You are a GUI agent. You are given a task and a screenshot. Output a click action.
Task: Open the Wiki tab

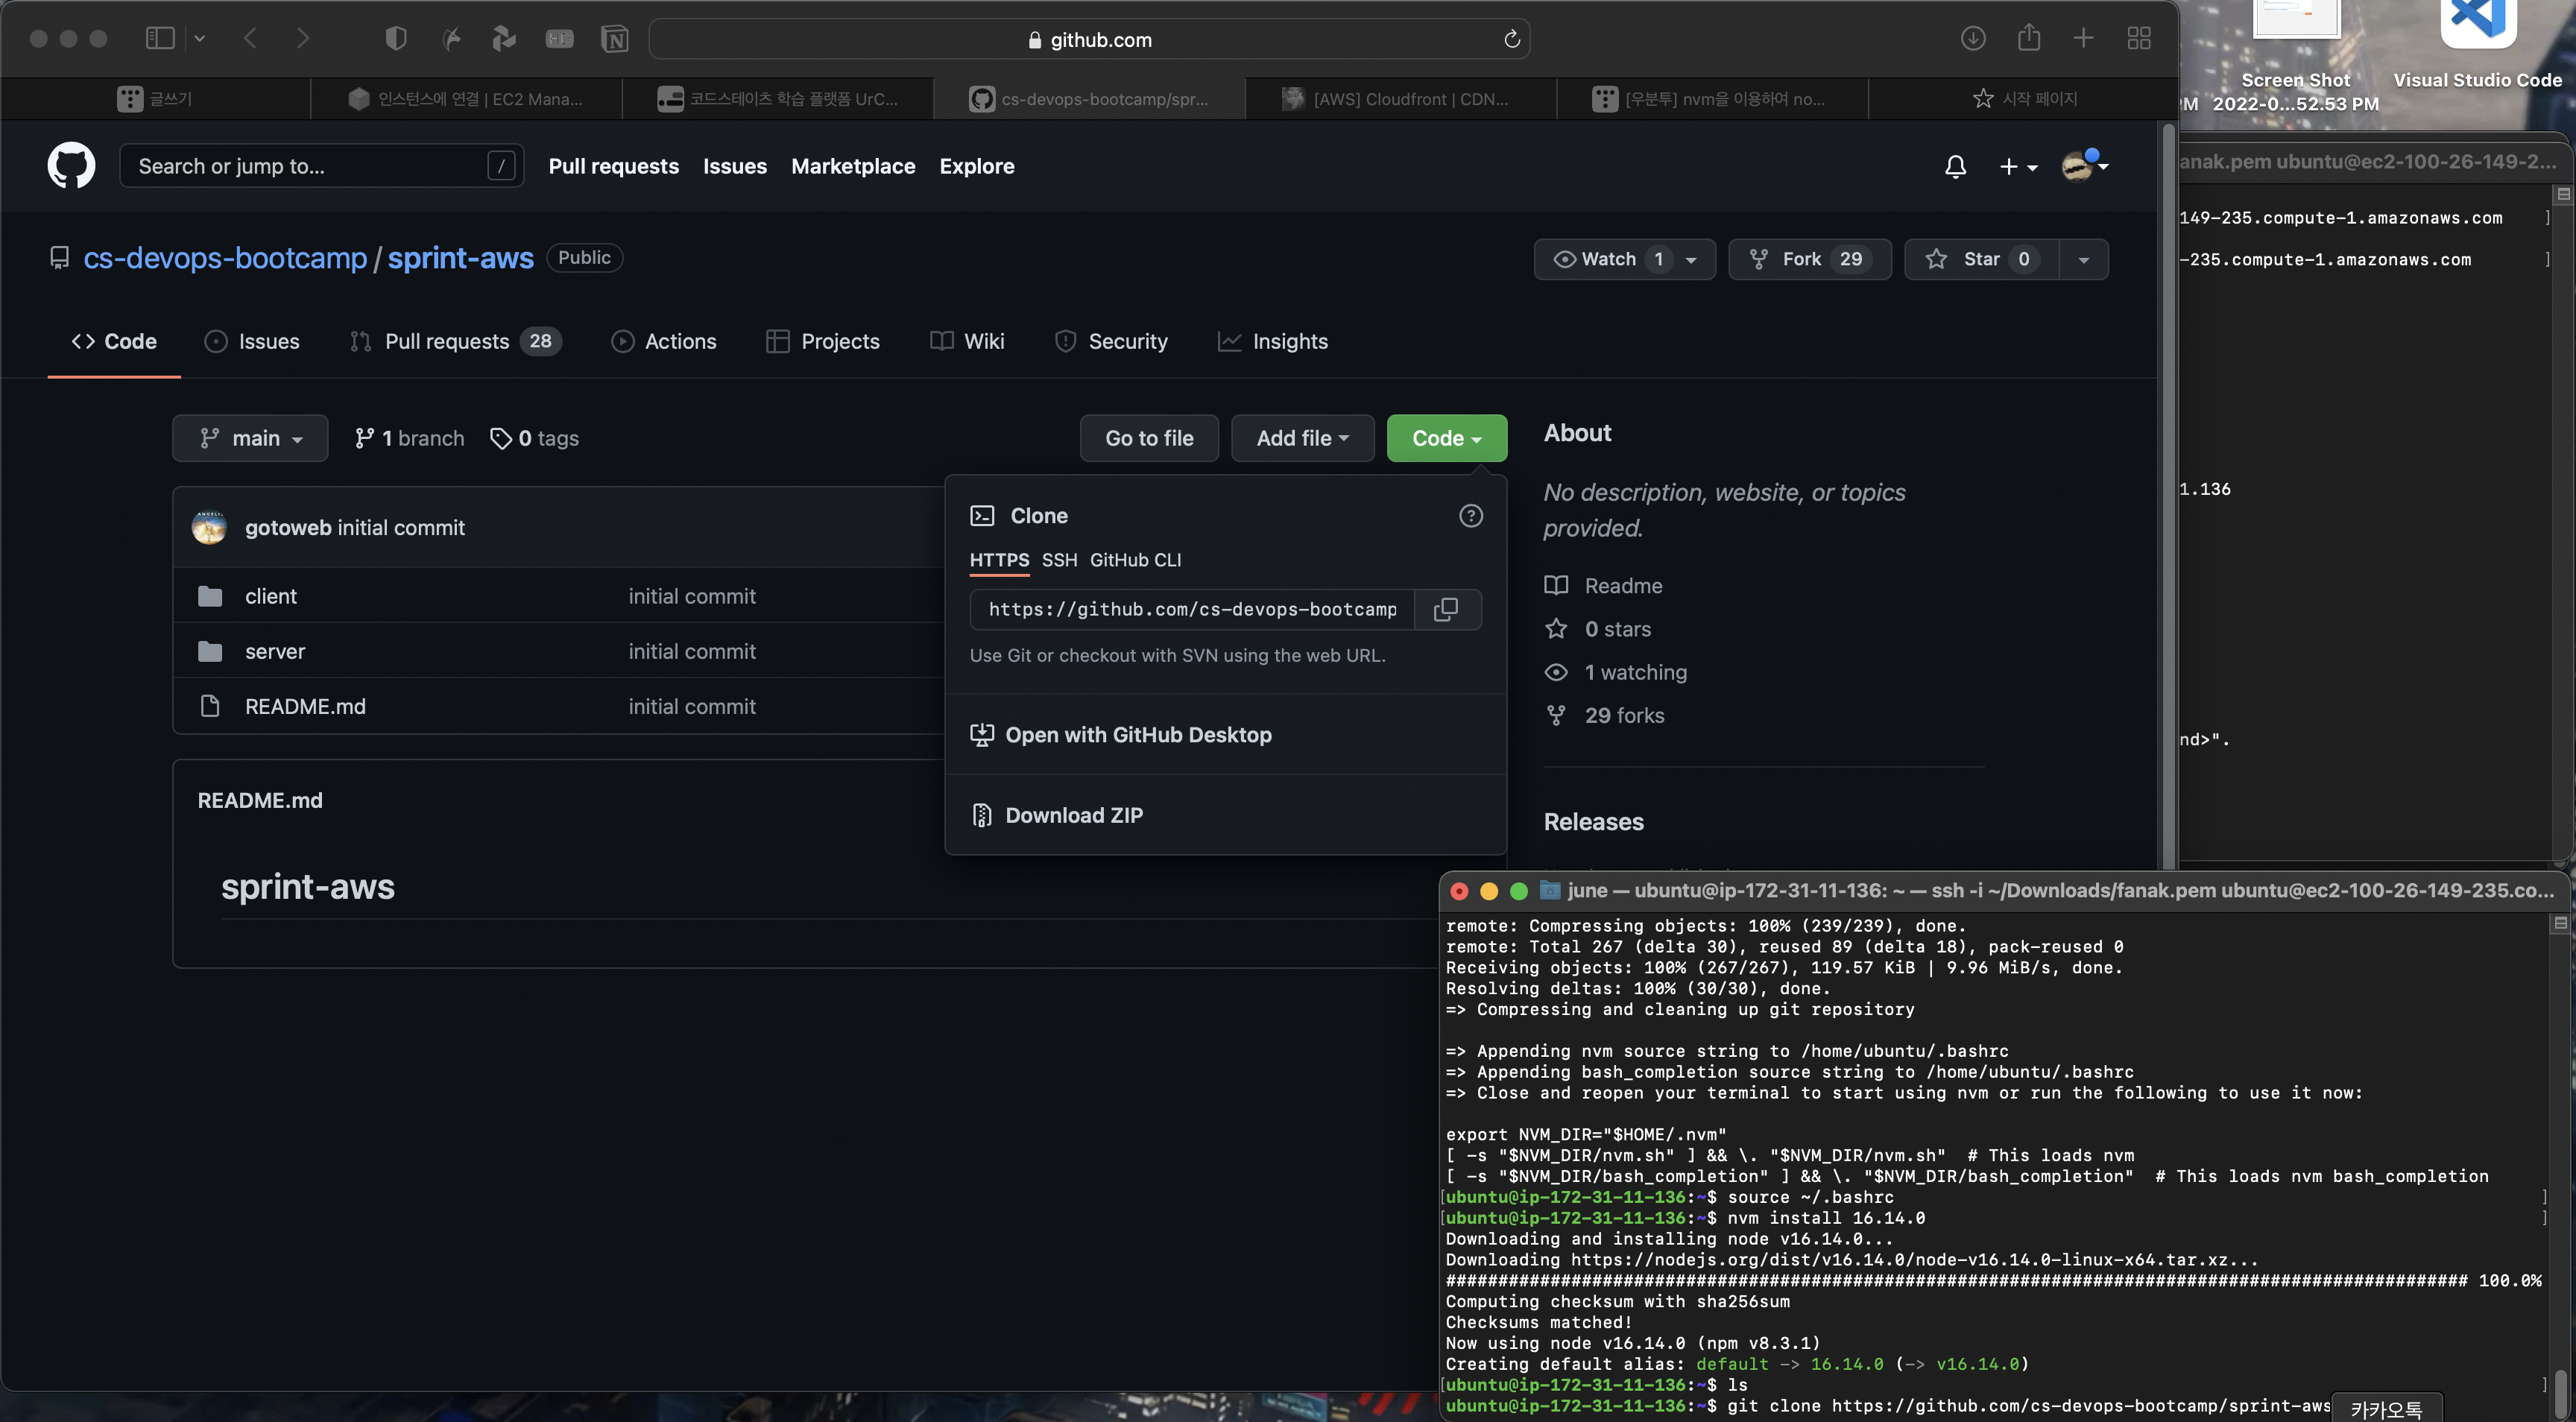point(967,341)
